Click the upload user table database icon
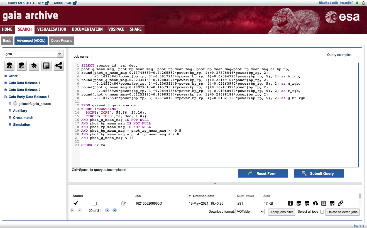367x228 pixels. pos(9,65)
